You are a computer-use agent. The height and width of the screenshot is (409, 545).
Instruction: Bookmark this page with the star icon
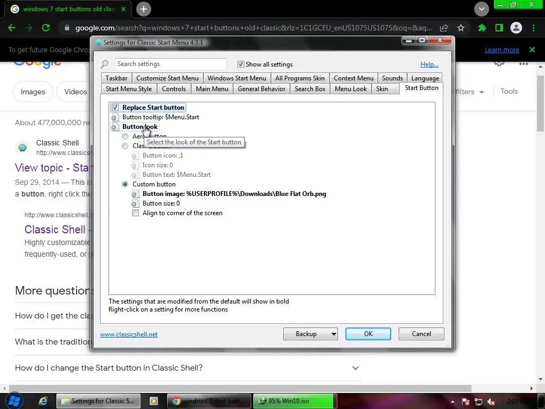tap(461, 28)
